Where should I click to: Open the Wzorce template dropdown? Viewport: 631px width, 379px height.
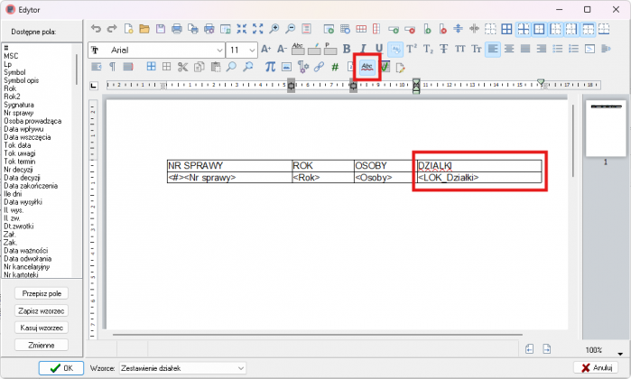[x=240, y=368]
